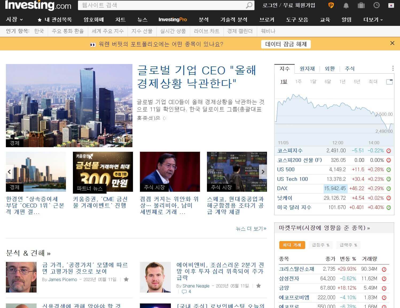The width and height of the screenshot is (400, 308).
Task: Expand the 시장 dropdown menu
Action: (14, 19)
